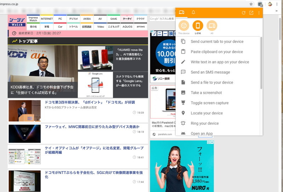This screenshot has width=283, height=192.
Task: Click the ドコモ決算 podium thumbnail
Action: coord(25,111)
